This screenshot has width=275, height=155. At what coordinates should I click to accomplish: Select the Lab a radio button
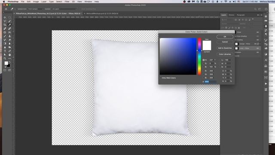coord(220,63)
